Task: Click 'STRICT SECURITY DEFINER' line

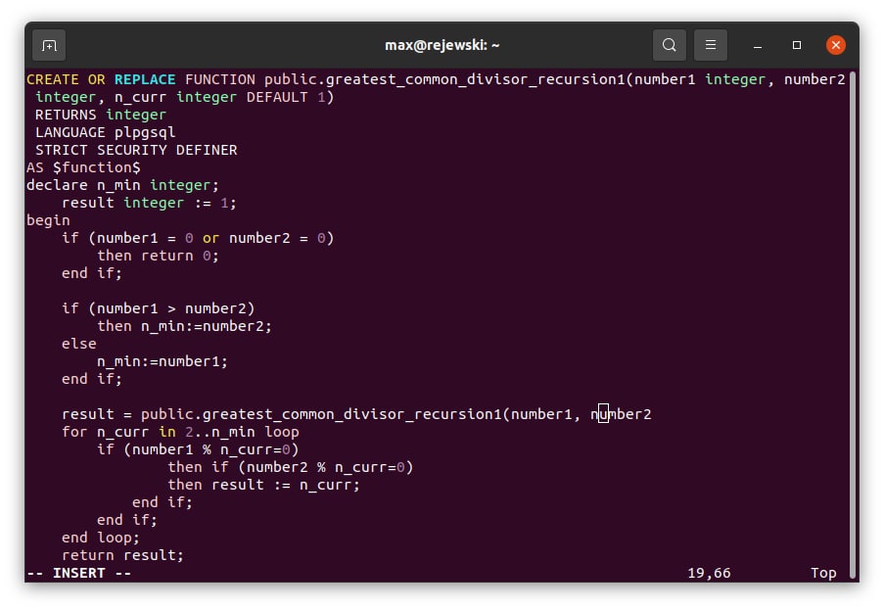Action: coord(136,150)
